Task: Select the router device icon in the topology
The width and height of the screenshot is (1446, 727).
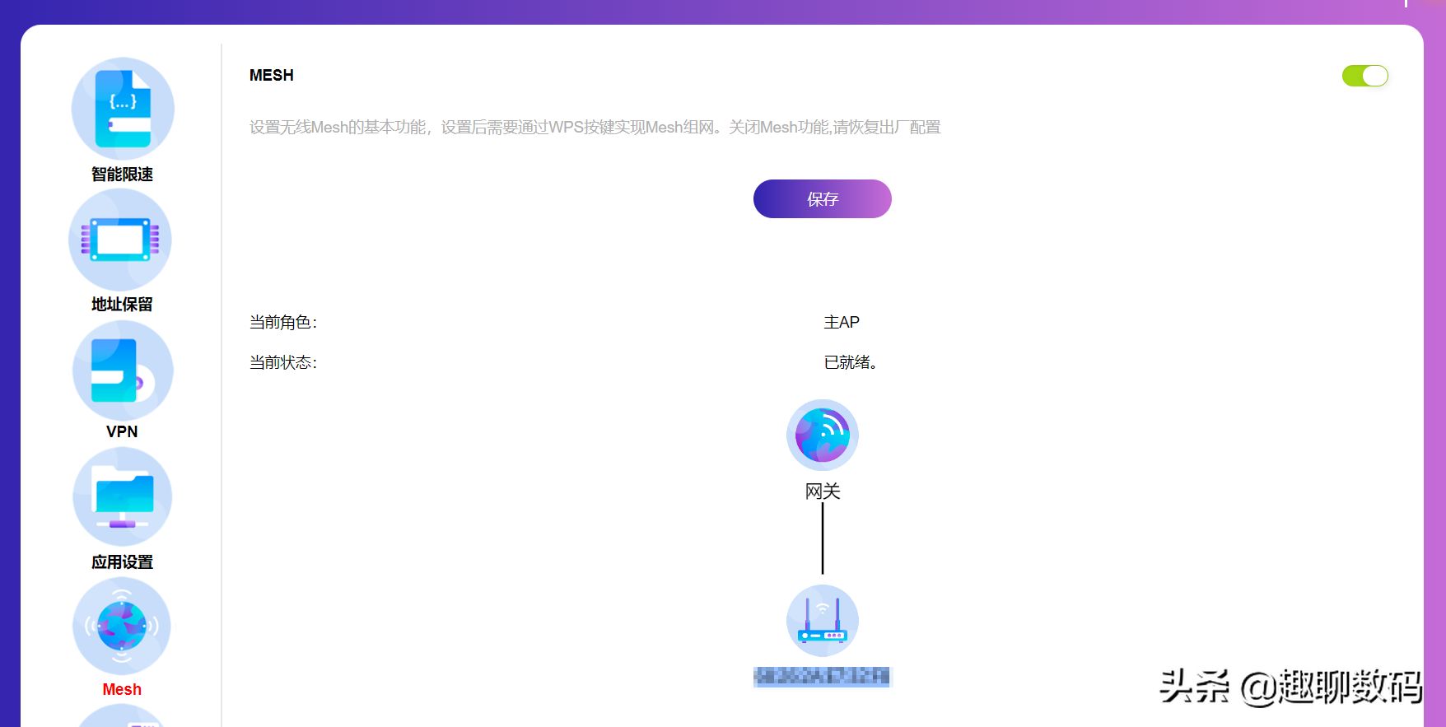Action: pos(822,621)
